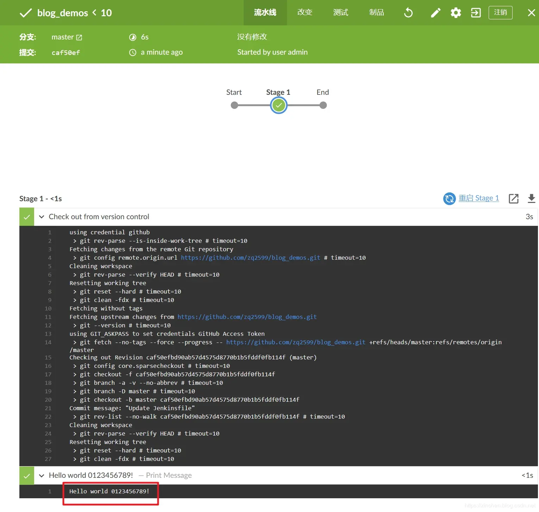Open the master branch link
The width and height of the screenshot is (539, 512).
(63, 37)
